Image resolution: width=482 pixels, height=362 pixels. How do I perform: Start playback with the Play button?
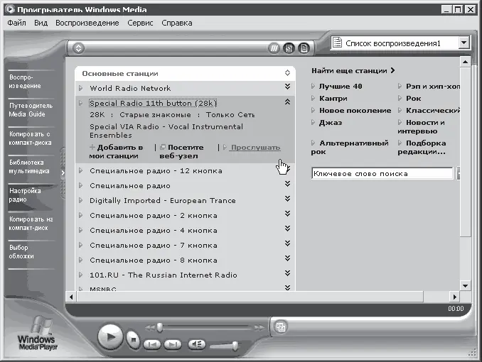[110, 337]
